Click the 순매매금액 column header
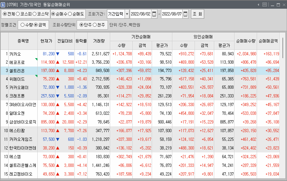Screen dimensions: 287x181 (268, 41)
